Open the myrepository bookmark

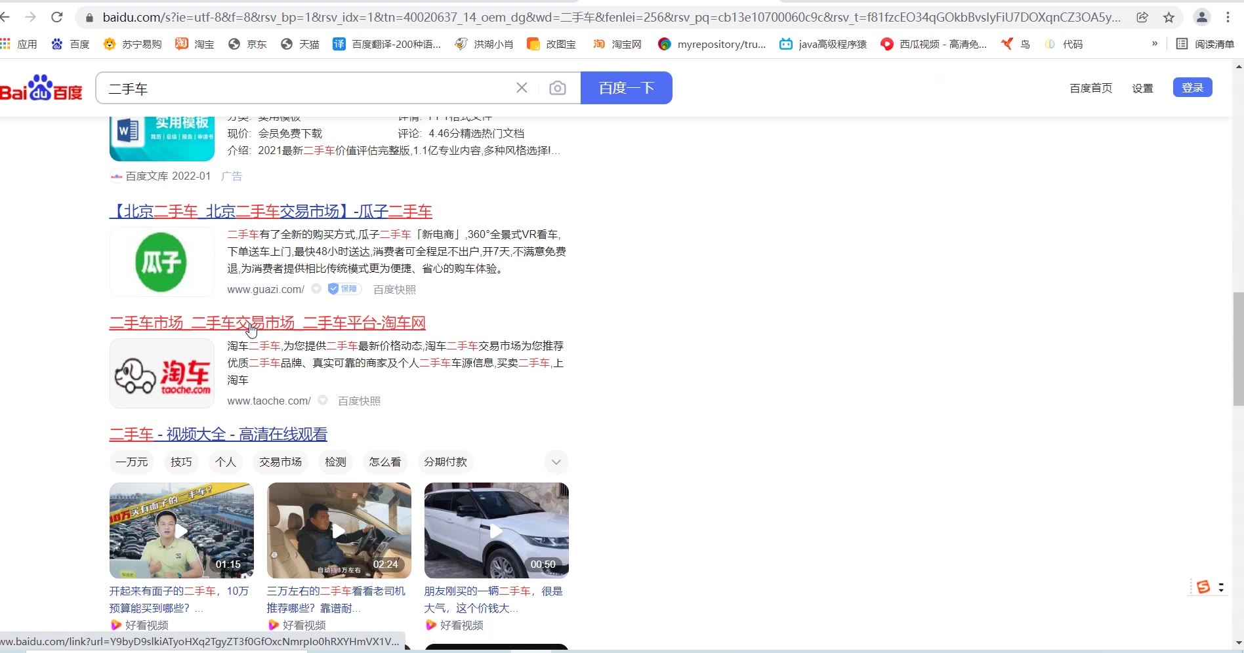click(712, 44)
